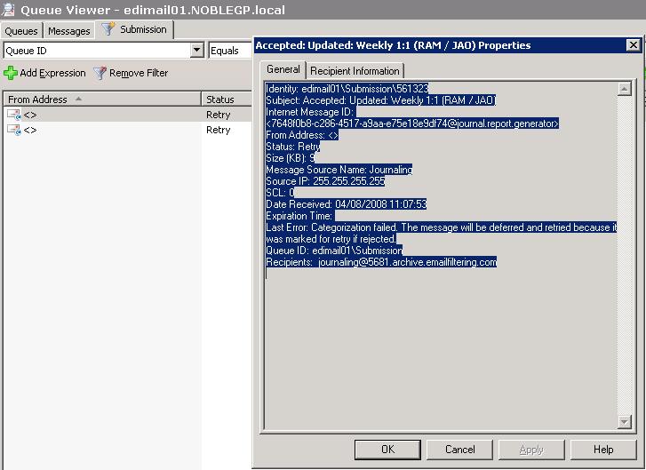
Task: Click the Queue ID edimail01\Submission line
Action: click(x=334, y=250)
